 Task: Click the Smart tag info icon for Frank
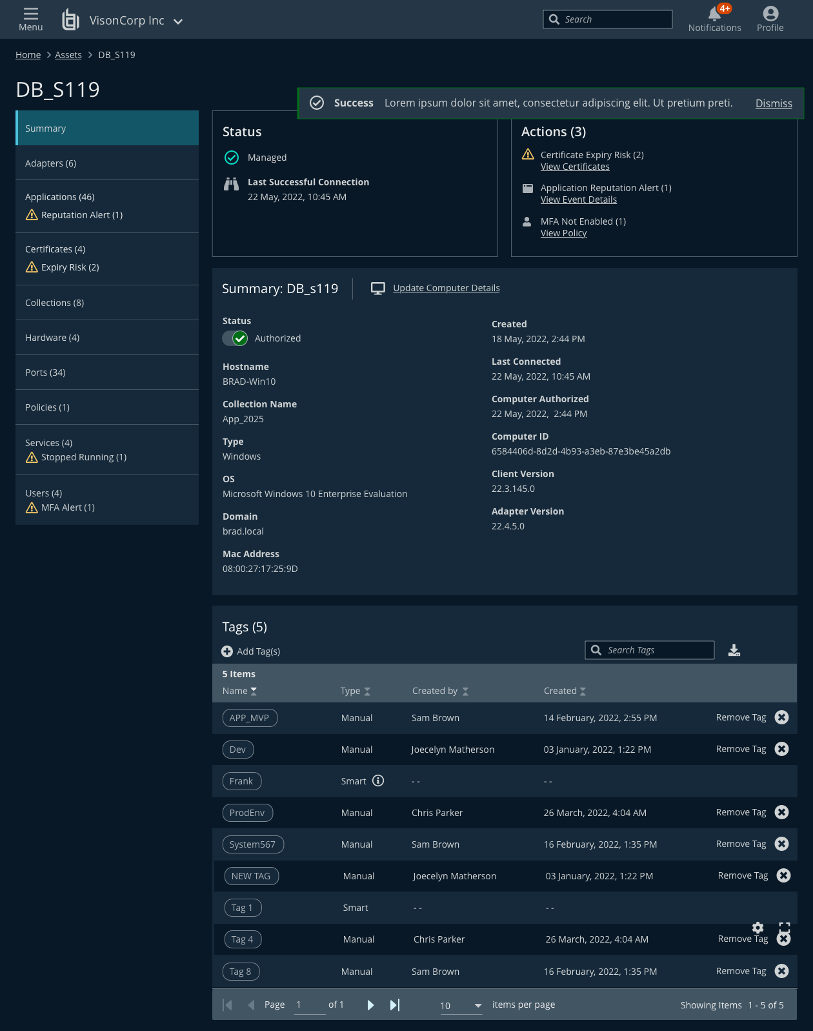click(379, 781)
